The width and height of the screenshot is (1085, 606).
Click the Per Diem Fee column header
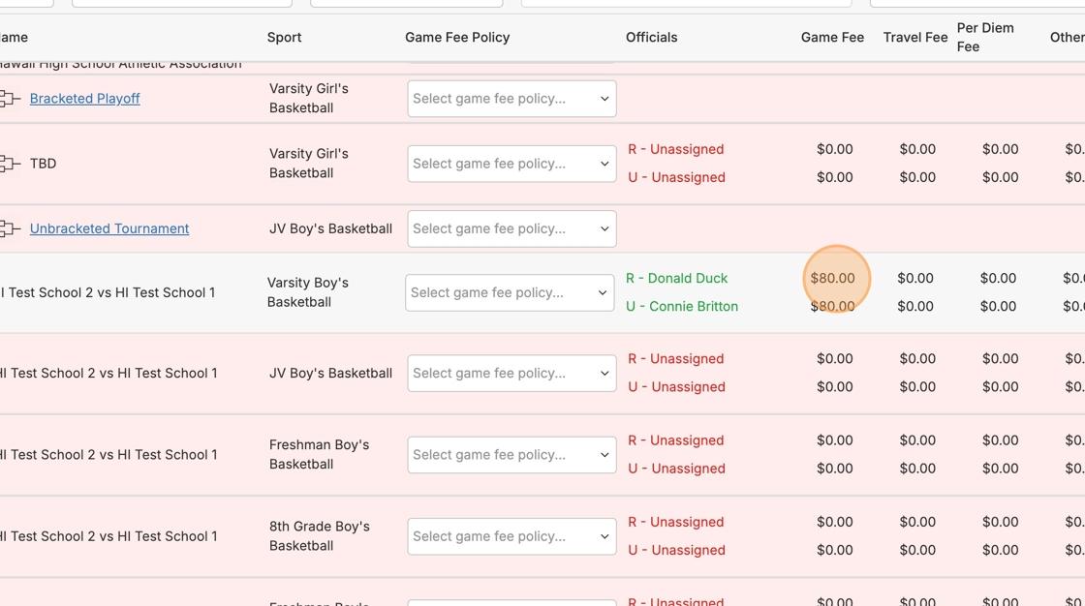point(984,38)
